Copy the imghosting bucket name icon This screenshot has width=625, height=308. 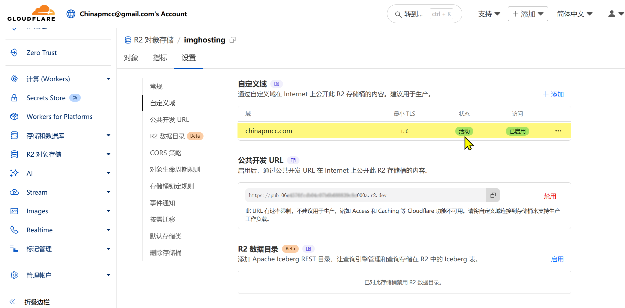232,40
